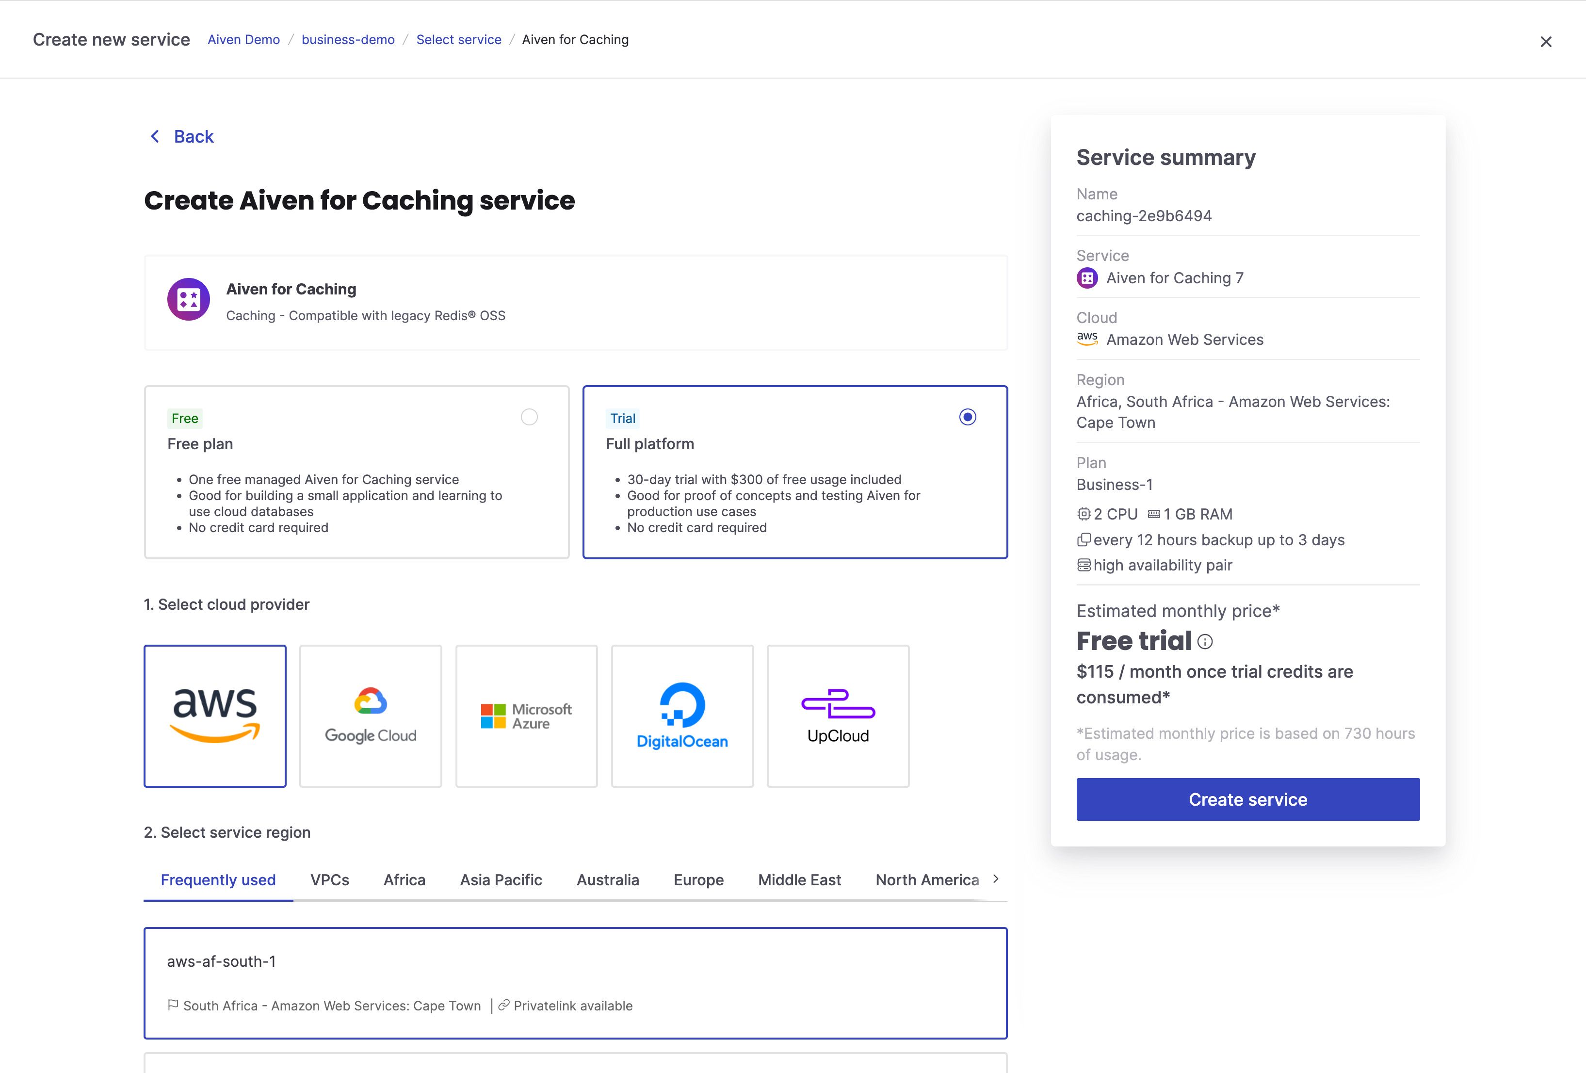The height and width of the screenshot is (1073, 1586).
Task: Switch to the Europe region tab
Action: coord(698,880)
